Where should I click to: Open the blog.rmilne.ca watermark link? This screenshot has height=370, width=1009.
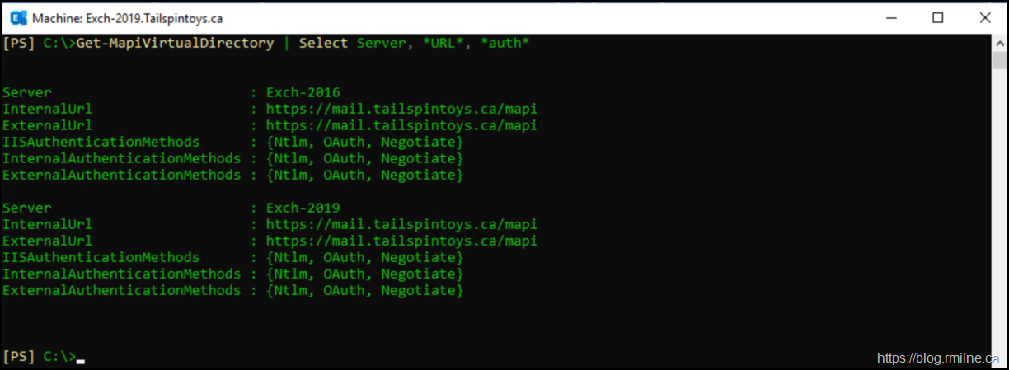point(937,358)
